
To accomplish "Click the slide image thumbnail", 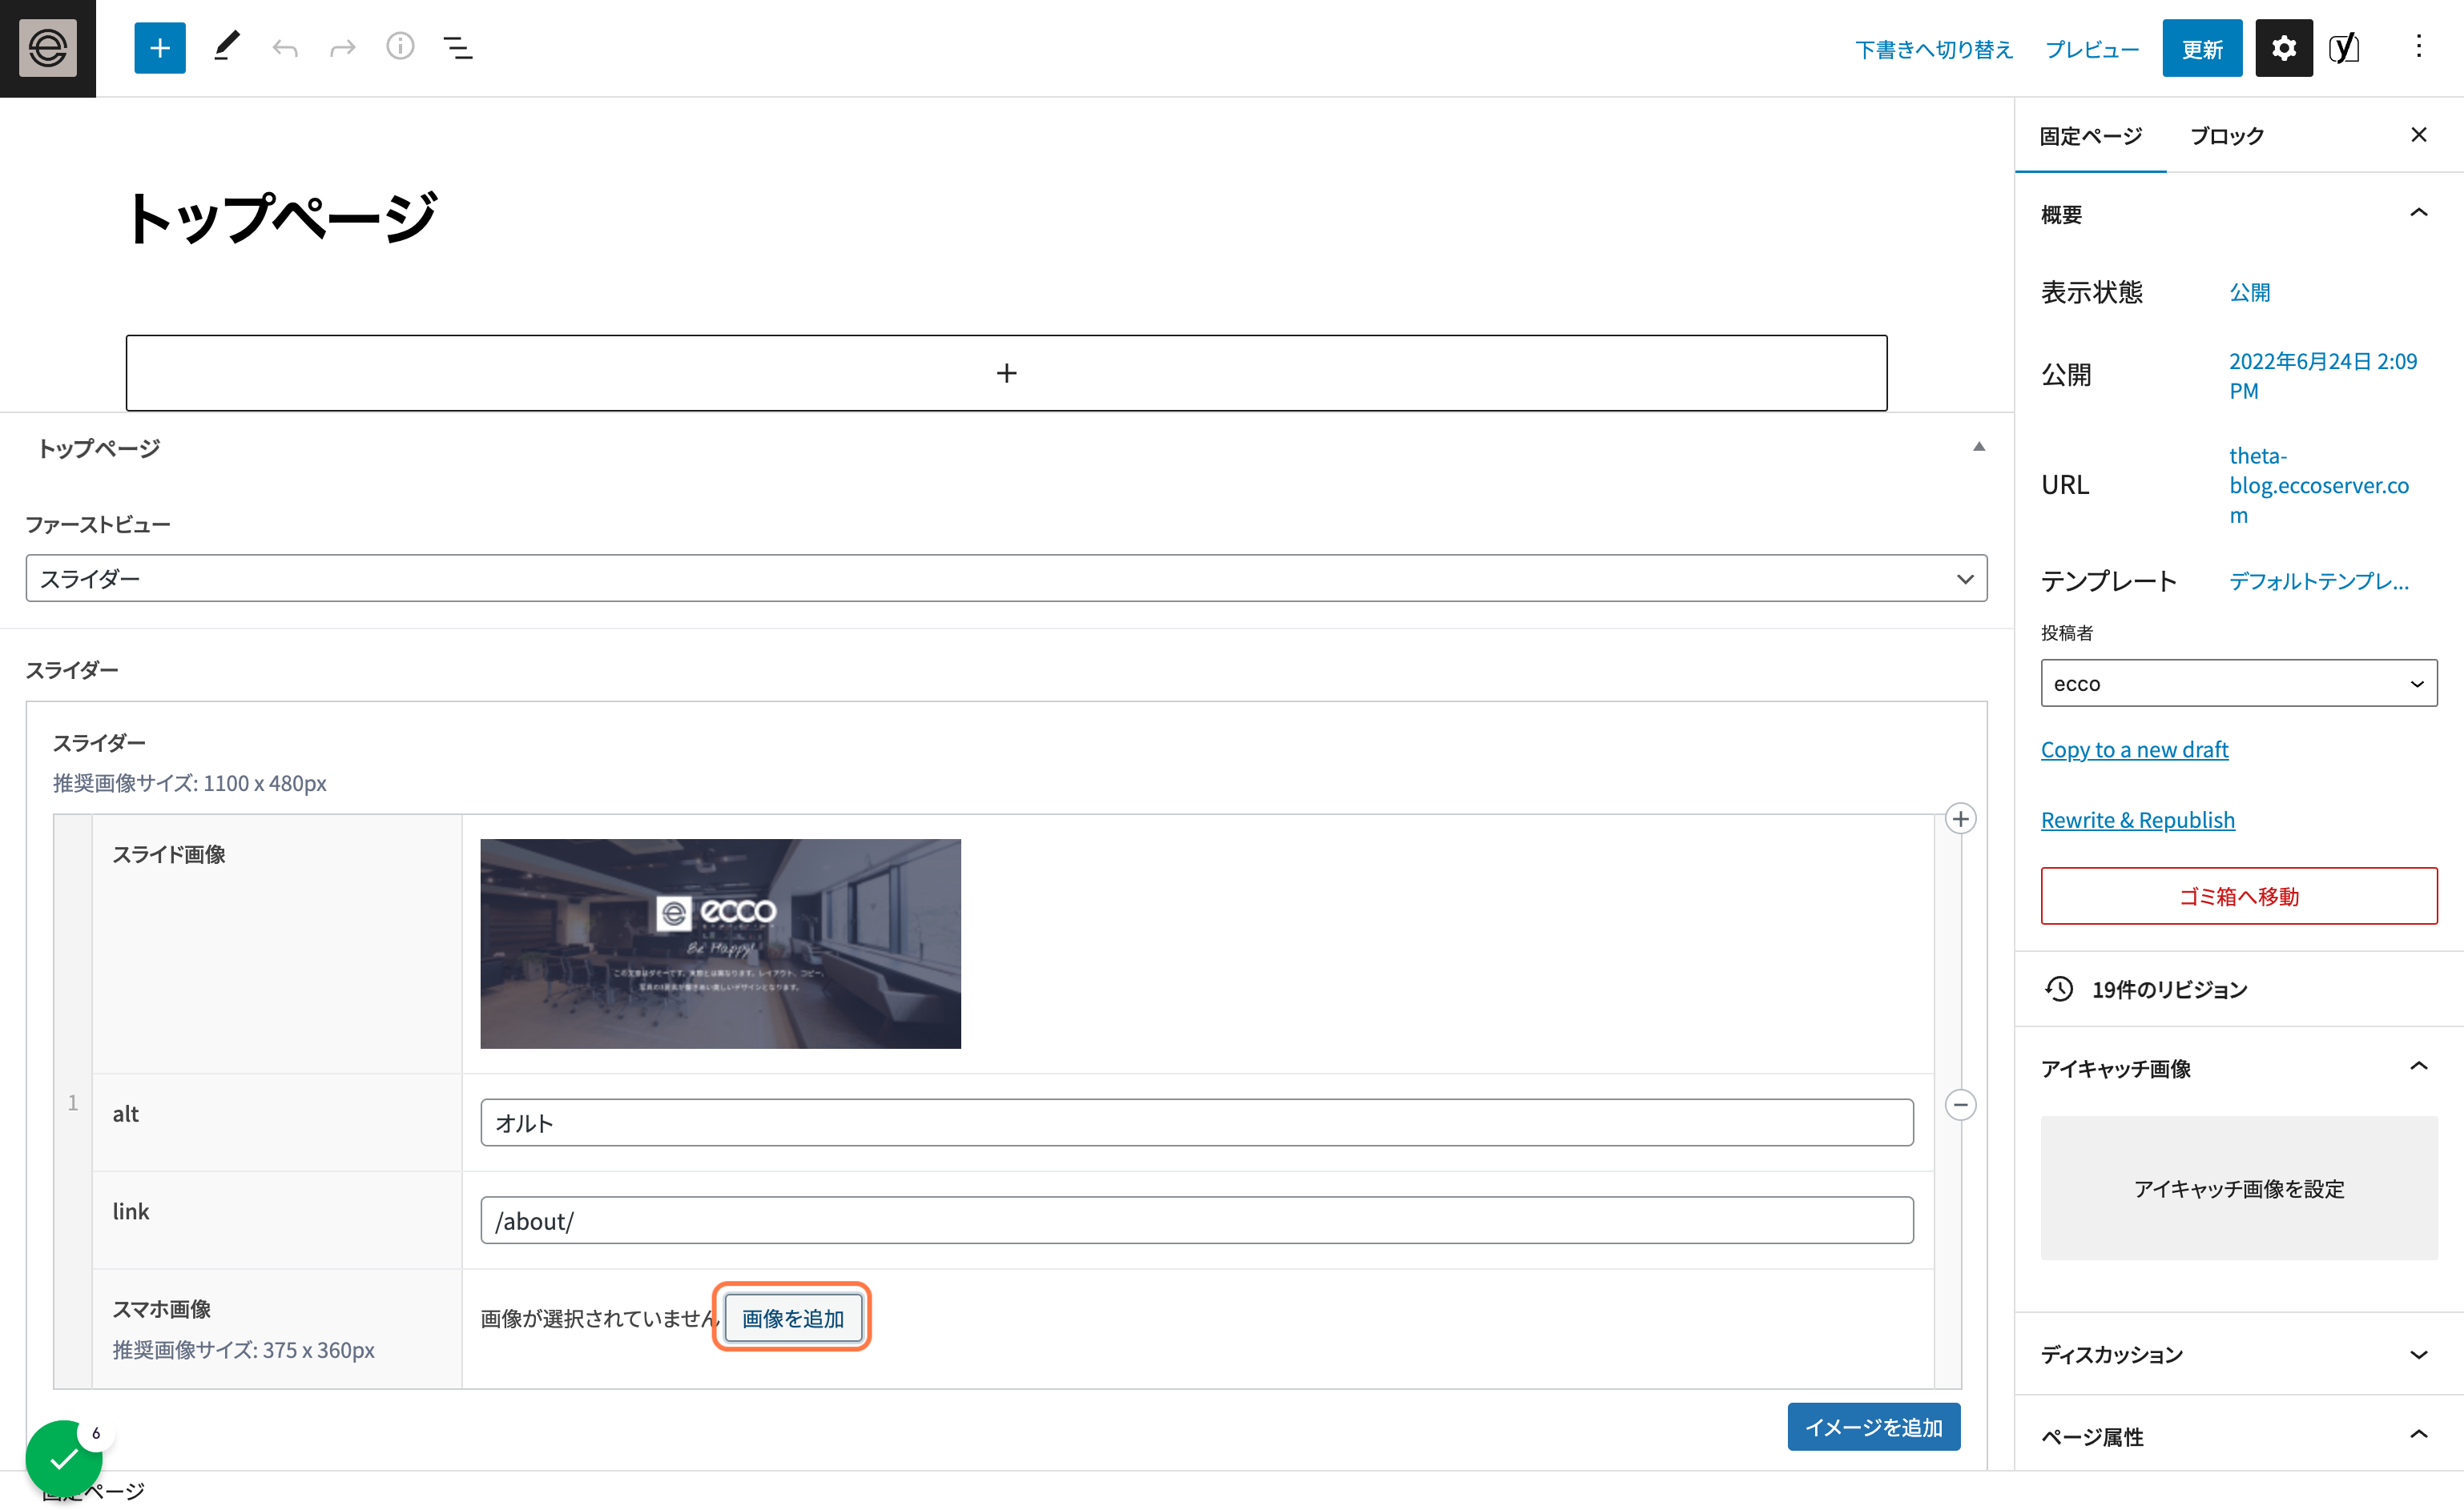I will coord(720,943).
